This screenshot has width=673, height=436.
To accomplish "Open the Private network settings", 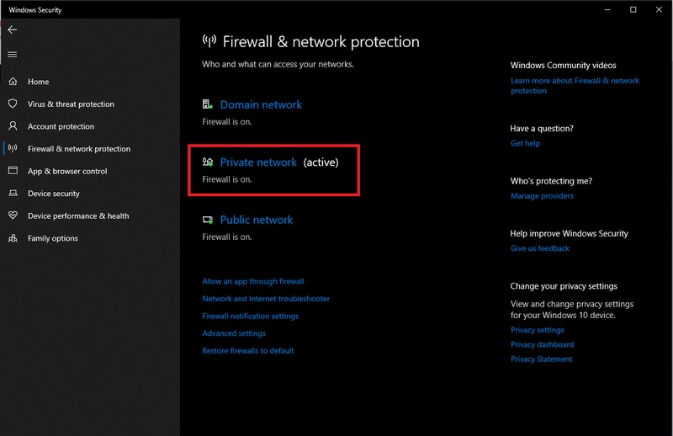I will 258,162.
